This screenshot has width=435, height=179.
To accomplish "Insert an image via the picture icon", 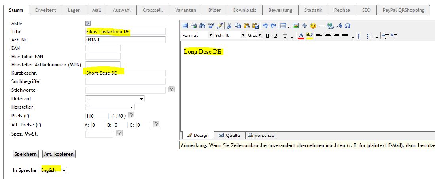I will pos(296,26).
